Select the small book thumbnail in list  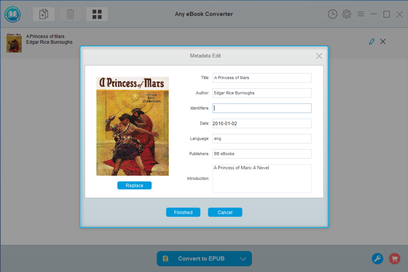(x=14, y=43)
